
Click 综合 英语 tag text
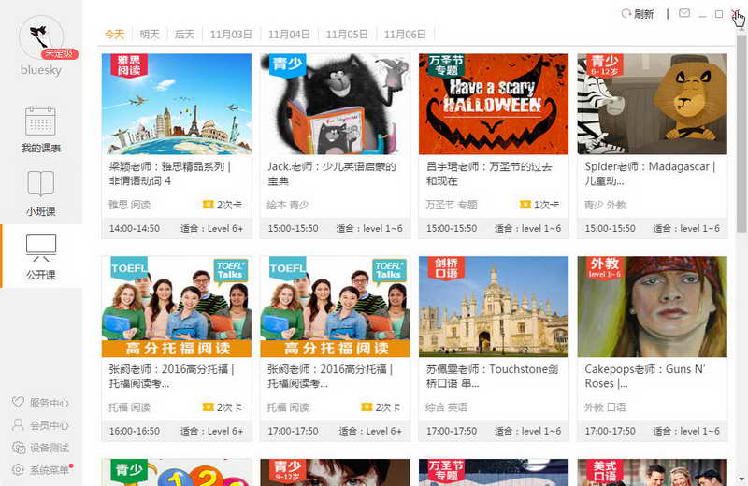click(x=446, y=407)
